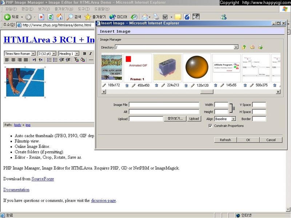The height and width of the screenshot is (218, 291).
Task: Open IE History toolbar icon
Action: (134, 17)
